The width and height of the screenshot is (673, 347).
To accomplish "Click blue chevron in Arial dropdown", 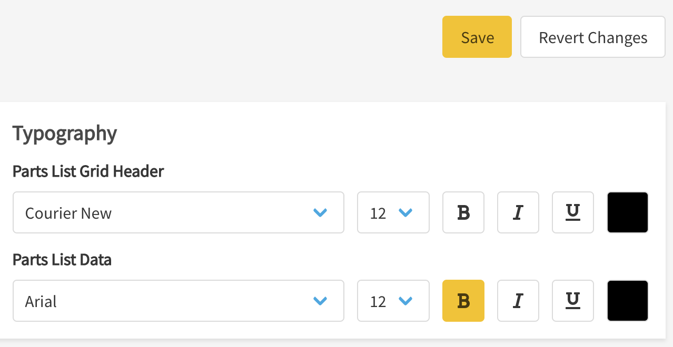I will click(320, 301).
